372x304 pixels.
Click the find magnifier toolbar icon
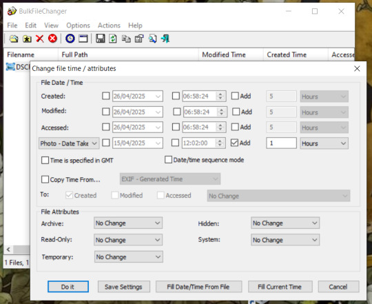[x=152, y=39]
